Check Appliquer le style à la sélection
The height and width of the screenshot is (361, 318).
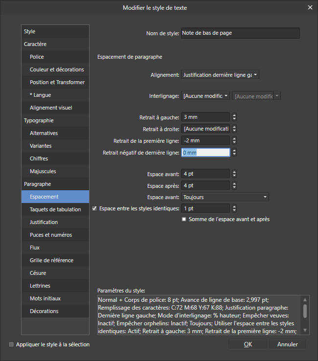click(11, 344)
